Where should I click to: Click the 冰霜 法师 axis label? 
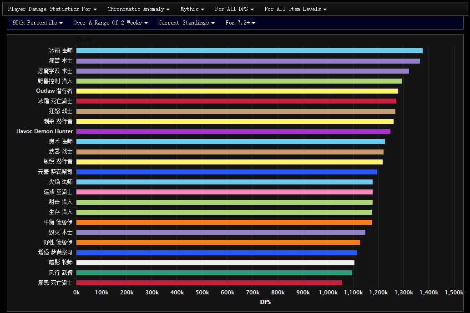pos(61,50)
